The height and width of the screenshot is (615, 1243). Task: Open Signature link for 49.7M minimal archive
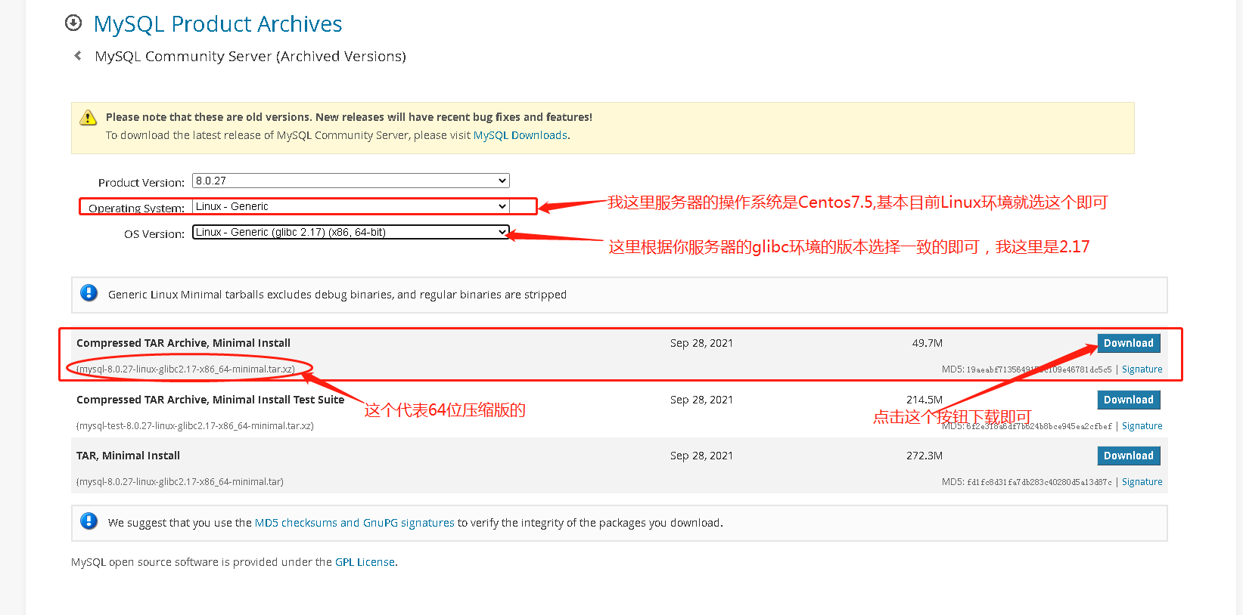(1142, 369)
